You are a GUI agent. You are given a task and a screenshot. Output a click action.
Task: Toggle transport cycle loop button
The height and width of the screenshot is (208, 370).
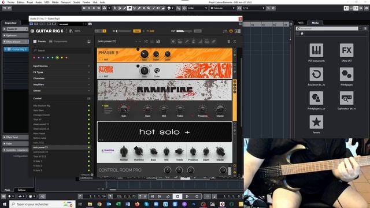coord(168,196)
